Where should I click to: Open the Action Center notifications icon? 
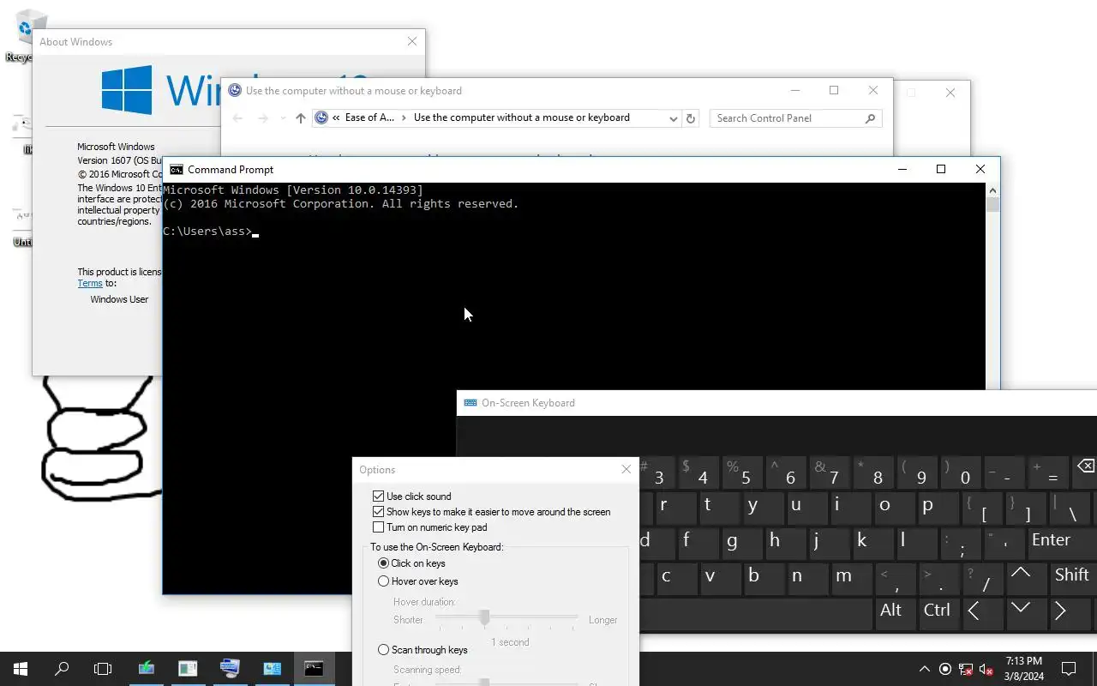pyautogui.click(x=1069, y=669)
